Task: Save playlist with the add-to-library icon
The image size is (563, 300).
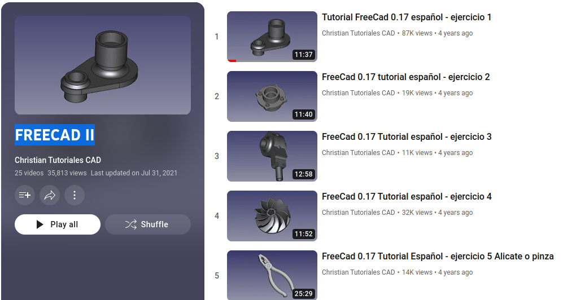Action: click(25, 195)
